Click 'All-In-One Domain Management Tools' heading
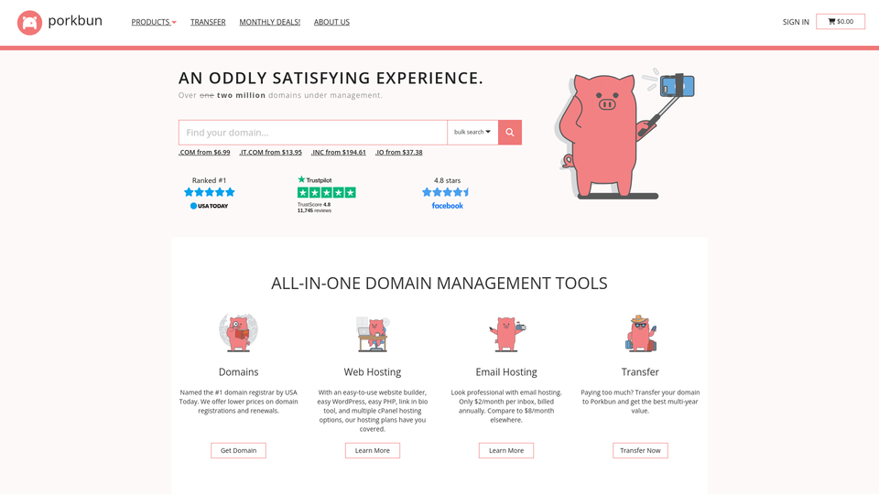 439,284
